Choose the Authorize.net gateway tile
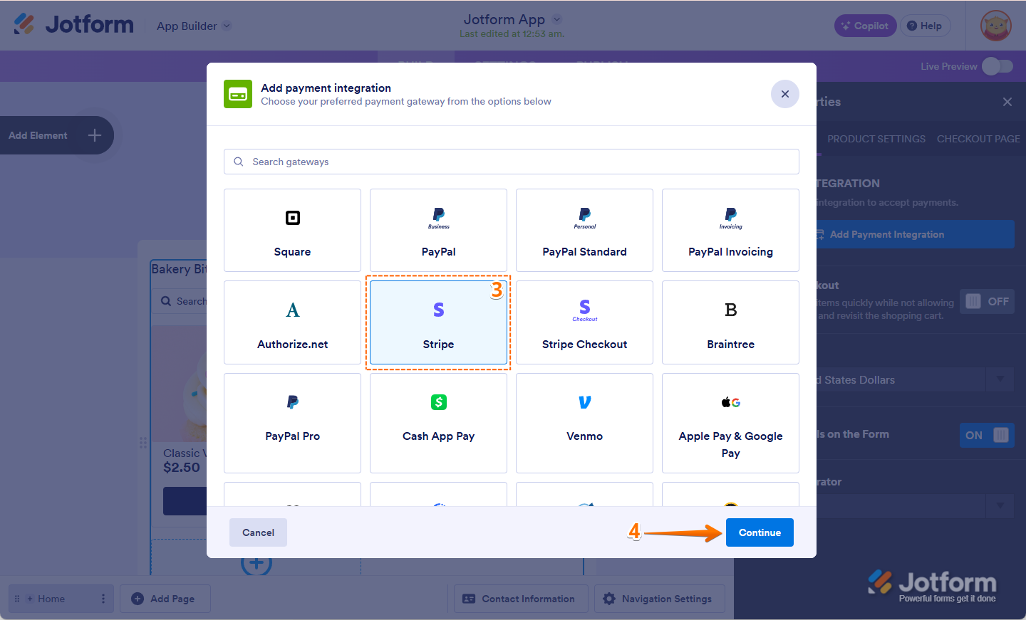1026x620 pixels. (292, 322)
